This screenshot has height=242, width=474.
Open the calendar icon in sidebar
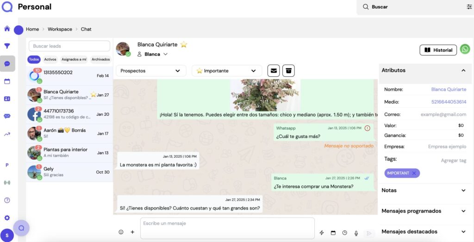point(7,81)
